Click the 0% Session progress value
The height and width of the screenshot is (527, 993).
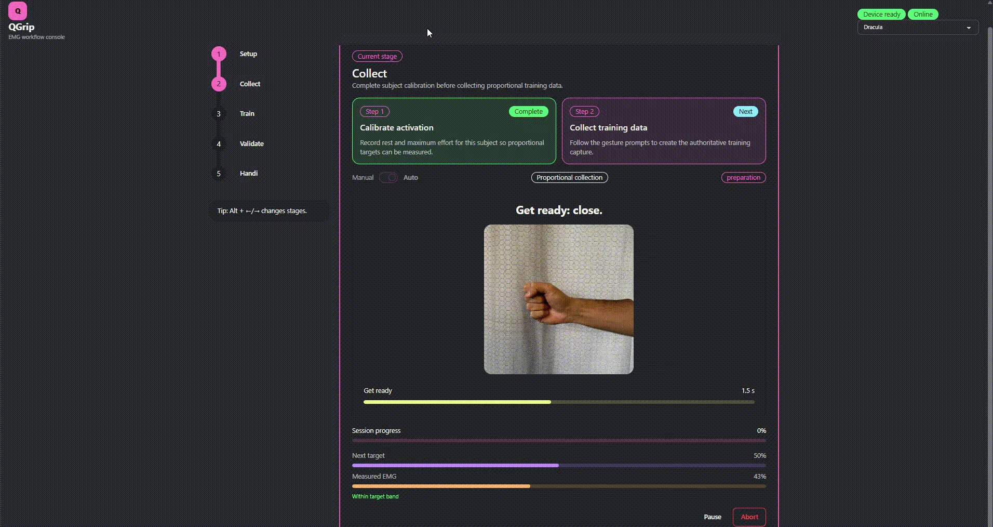coord(761,431)
